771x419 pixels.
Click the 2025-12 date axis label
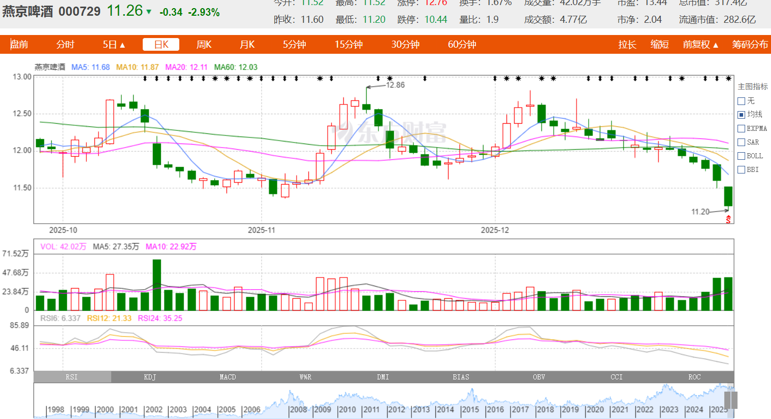[x=495, y=230]
